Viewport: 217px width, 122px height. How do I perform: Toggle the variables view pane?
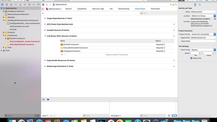click(173, 116)
